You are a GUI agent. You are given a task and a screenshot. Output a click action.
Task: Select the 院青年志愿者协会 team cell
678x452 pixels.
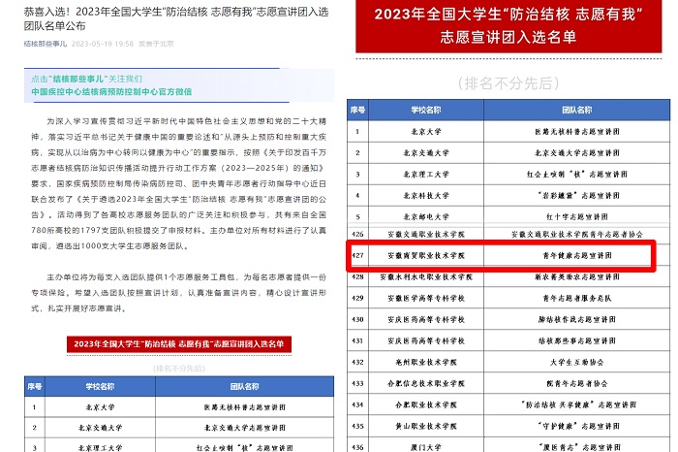coord(577,383)
